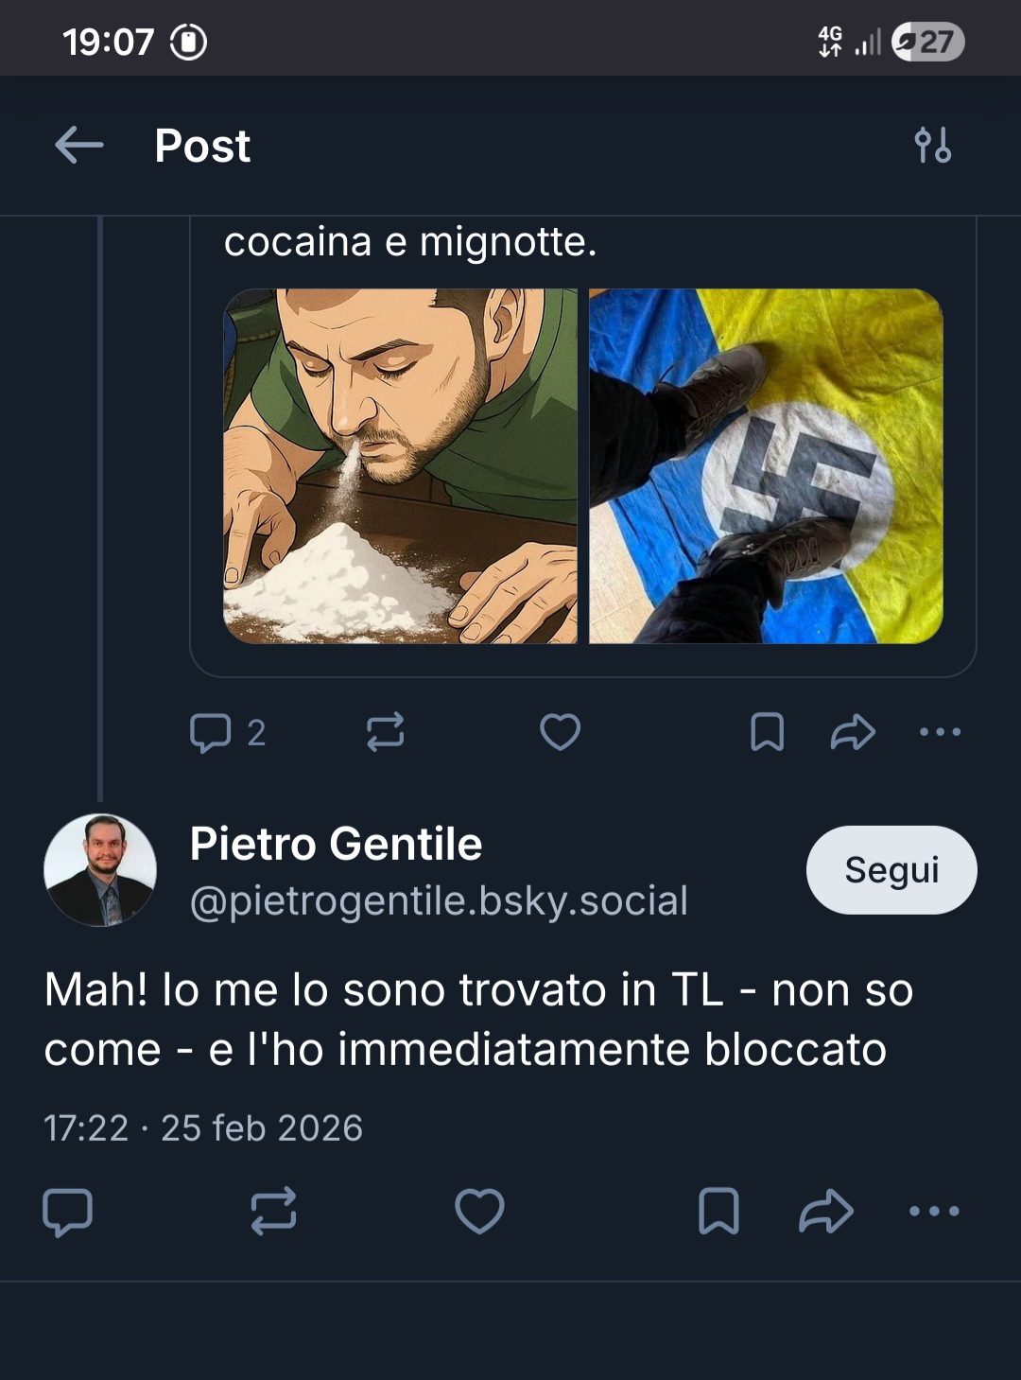Go back using the arrow next to Post
Screen dimensions: 1021x1380
pyautogui.click(x=79, y=146)
